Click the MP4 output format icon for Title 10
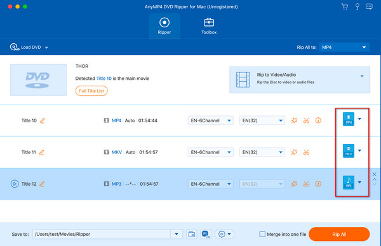Viewport: 381px width, 246px height. coord(349,119)
